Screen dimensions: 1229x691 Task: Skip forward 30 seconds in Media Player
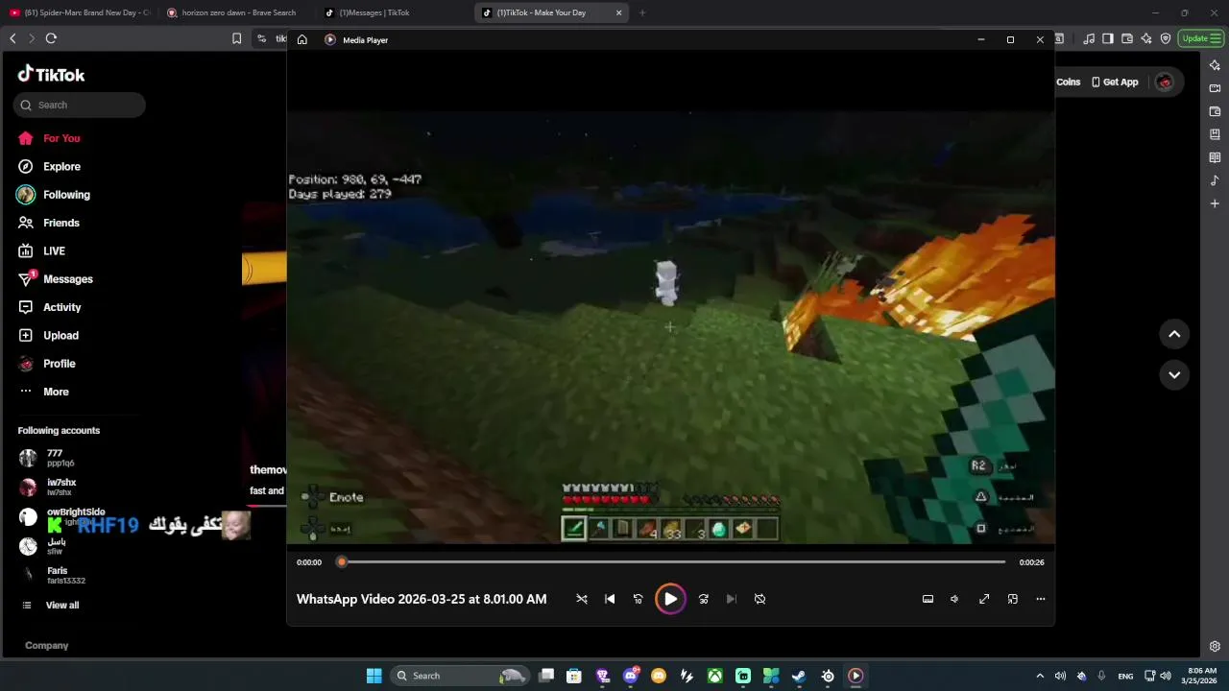coord(703,599)
